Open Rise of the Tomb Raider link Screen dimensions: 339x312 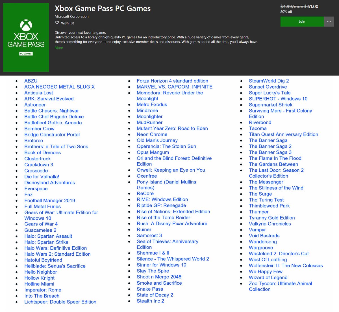pyautogui.click(x=164, y=218)
